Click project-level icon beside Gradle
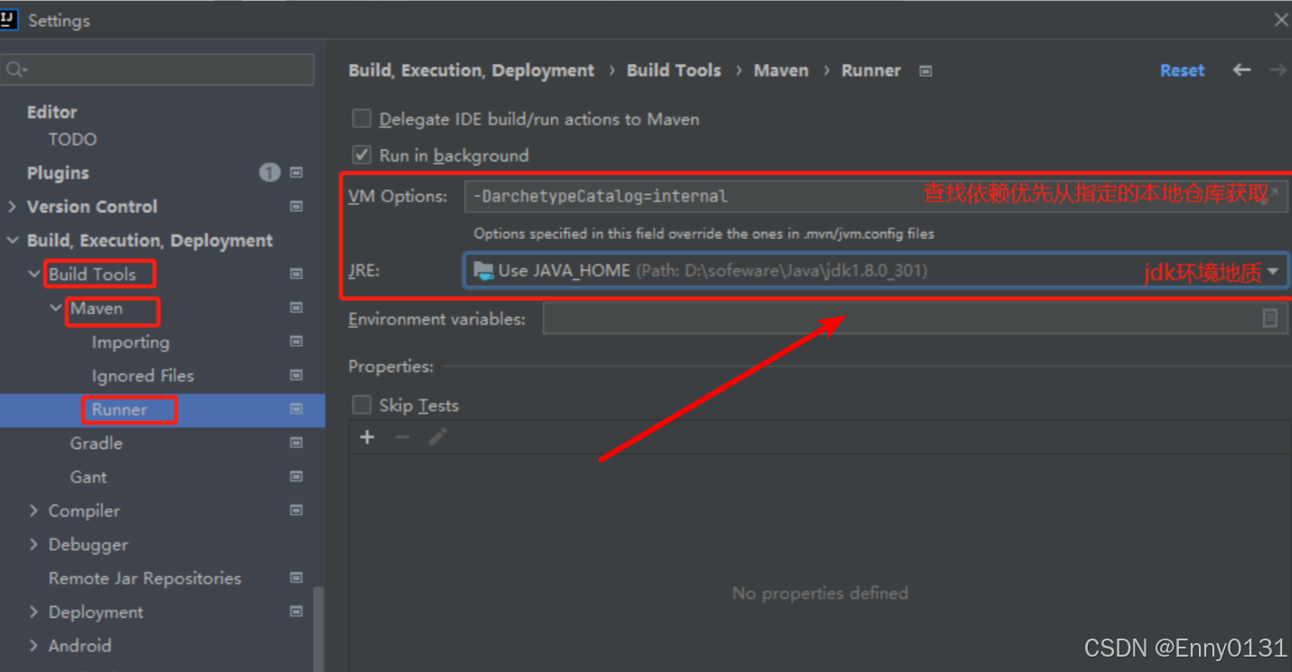Image resolution: width=1292 pixels, height=672 pixels. tap(296, 443)
